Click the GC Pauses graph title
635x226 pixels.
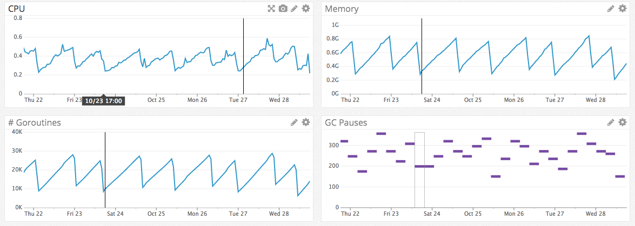tap(346, 122)
